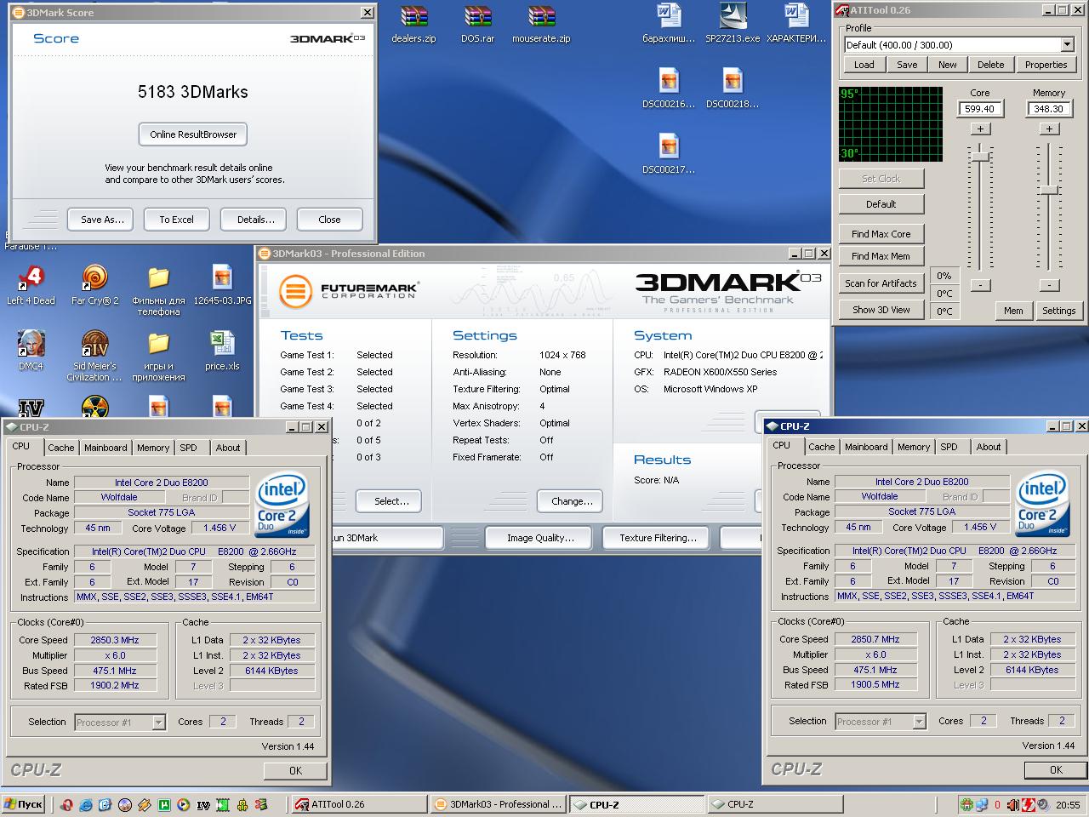The width and height of the screenshot is (1089, 817).
Task: Click Scan for Artifacts in ATITool
Action: 881,283
